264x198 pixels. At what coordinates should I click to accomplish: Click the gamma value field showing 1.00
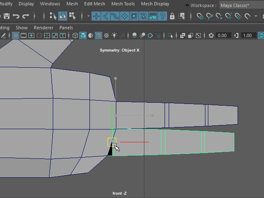coord(247,35)
